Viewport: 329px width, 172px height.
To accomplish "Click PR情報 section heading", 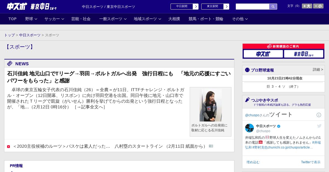I will pyautogui.click(x=16, y=166).
